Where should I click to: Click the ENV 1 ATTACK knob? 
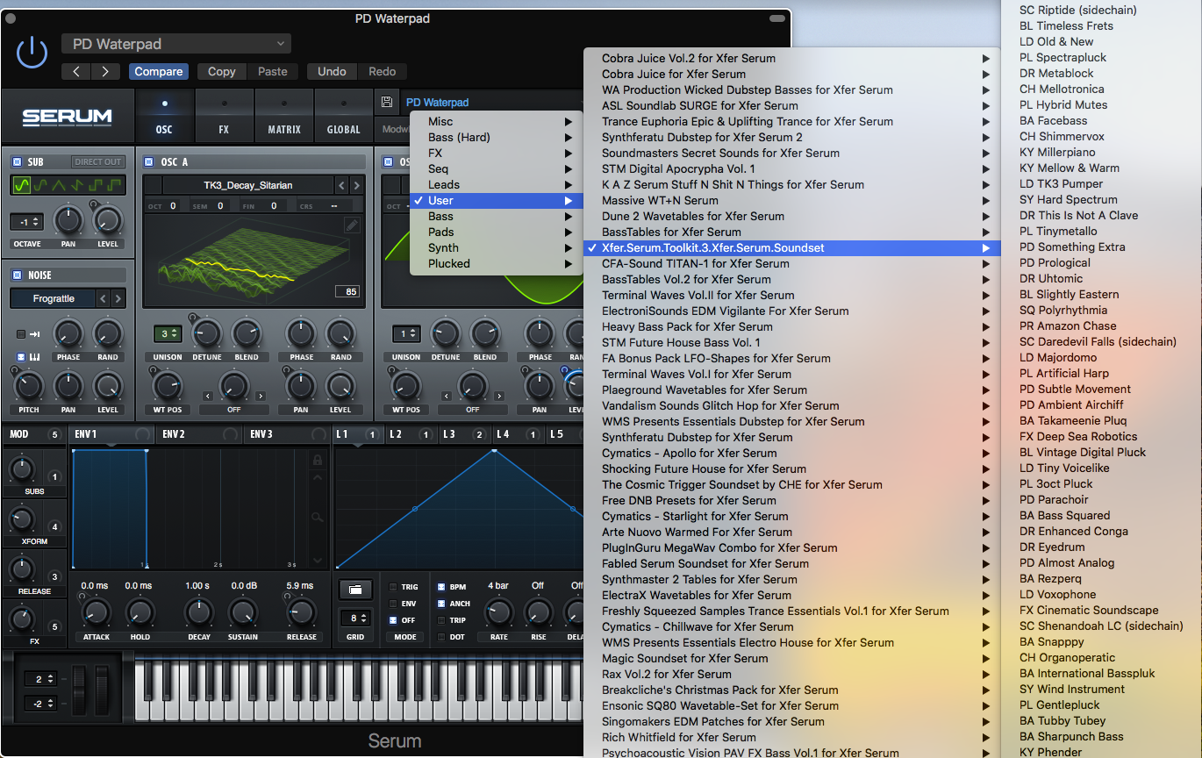(96, 613)
